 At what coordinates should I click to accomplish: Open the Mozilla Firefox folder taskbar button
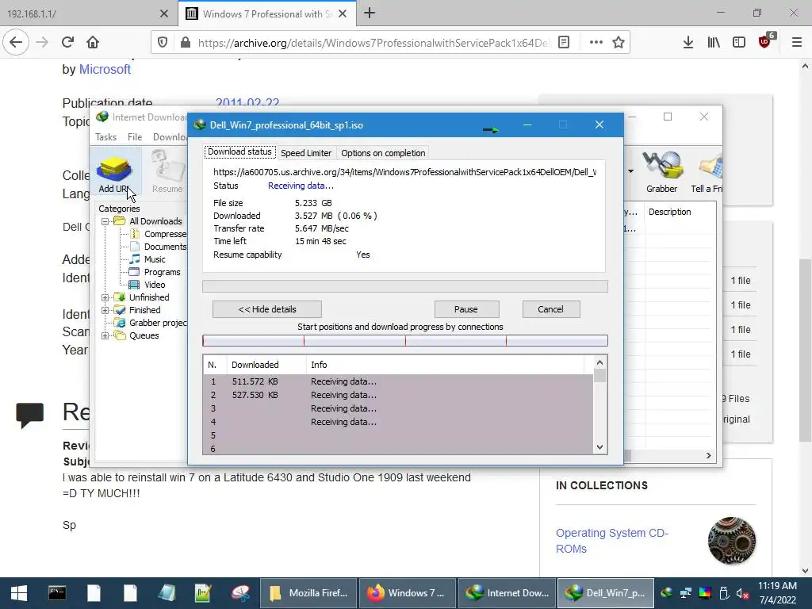coord(308,593)
